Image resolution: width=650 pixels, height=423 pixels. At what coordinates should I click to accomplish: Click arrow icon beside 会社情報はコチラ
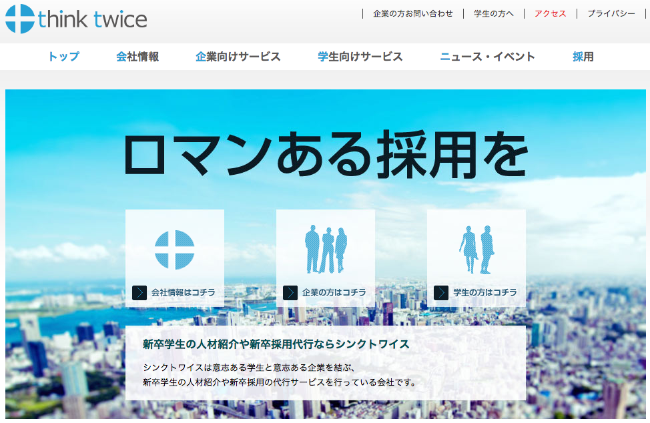pyautogui.click(x=139, y=293)
